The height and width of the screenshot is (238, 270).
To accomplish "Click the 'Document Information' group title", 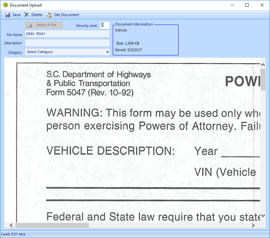I will pos(134,24).
